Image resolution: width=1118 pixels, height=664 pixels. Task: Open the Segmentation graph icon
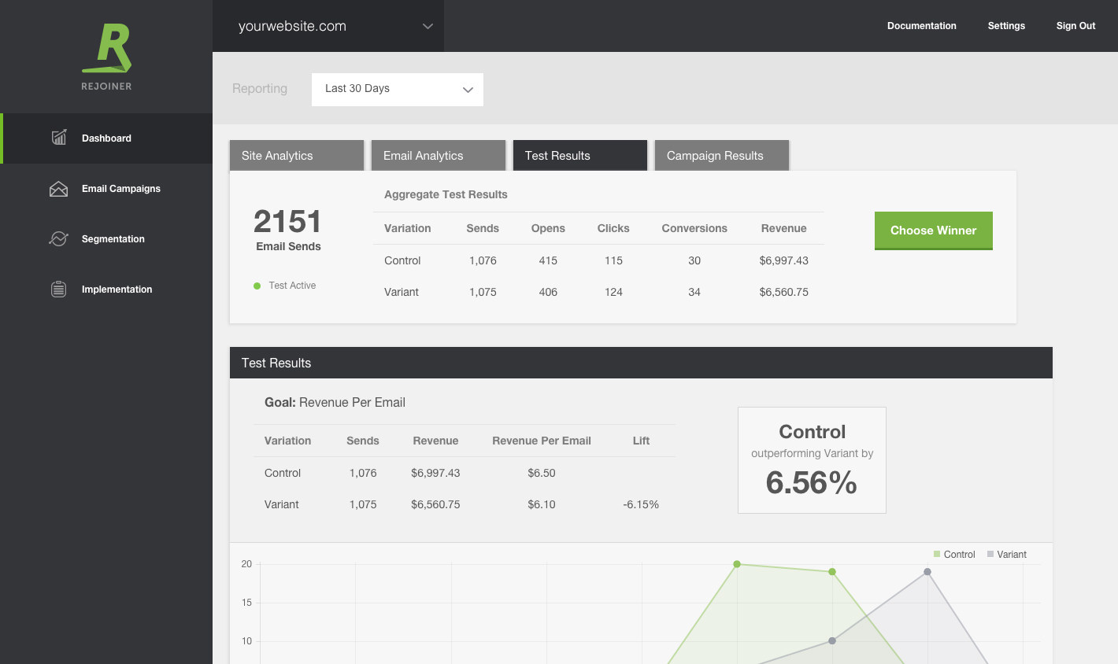click(58, 238)
